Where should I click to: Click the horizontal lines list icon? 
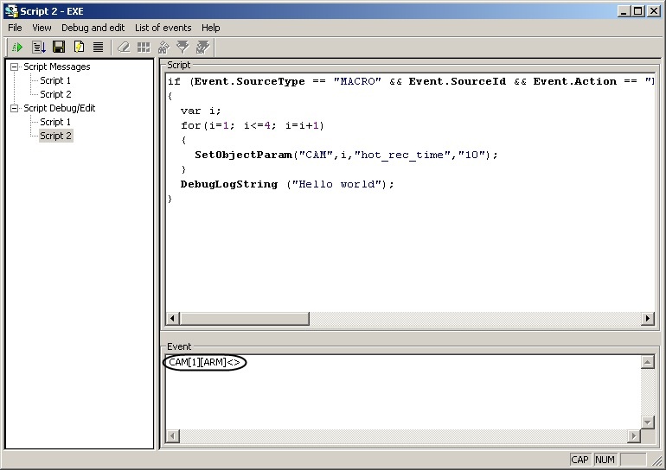coord(99,48)
